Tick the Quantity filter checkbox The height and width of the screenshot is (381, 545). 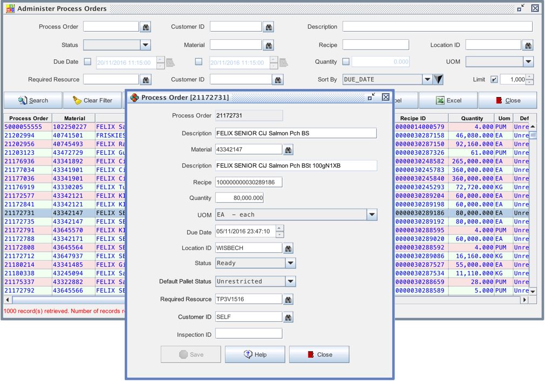[x=346, y=62]
